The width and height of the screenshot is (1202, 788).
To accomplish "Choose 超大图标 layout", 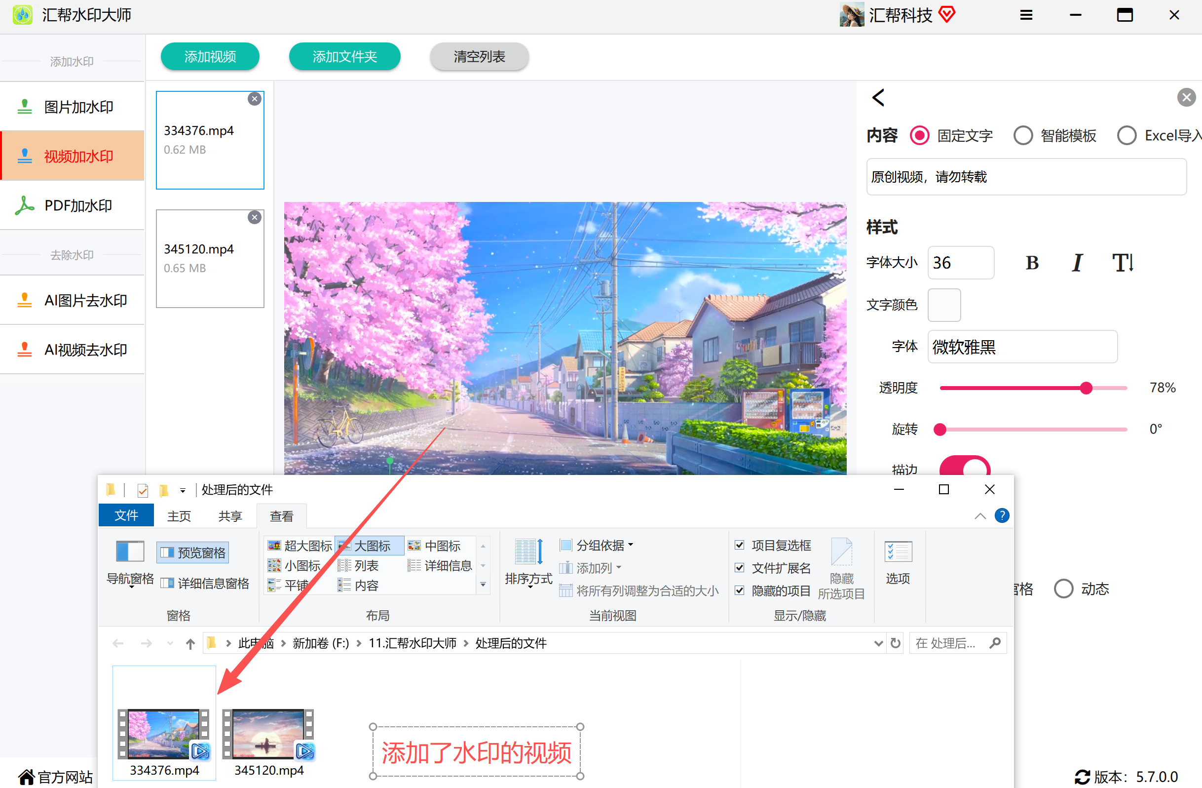I will (x=300, y=546).
